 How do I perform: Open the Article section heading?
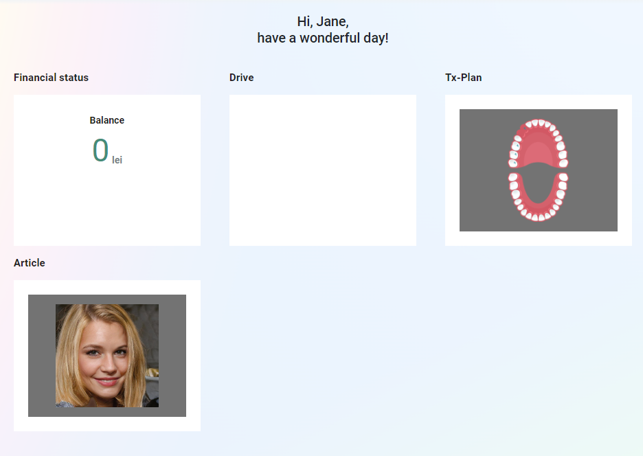tap(30, 263)
